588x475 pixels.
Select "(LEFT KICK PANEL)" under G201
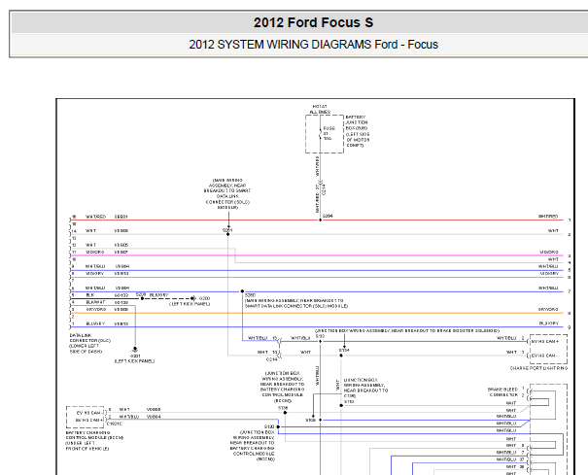click(134, 361)
